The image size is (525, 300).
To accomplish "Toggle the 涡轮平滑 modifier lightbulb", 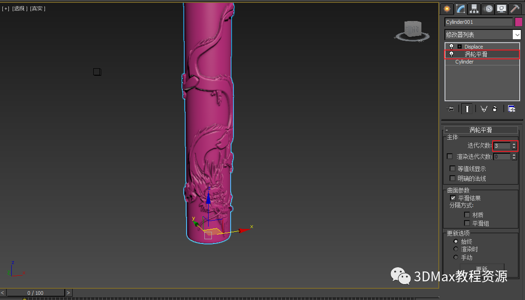I will tap(451, 54).
